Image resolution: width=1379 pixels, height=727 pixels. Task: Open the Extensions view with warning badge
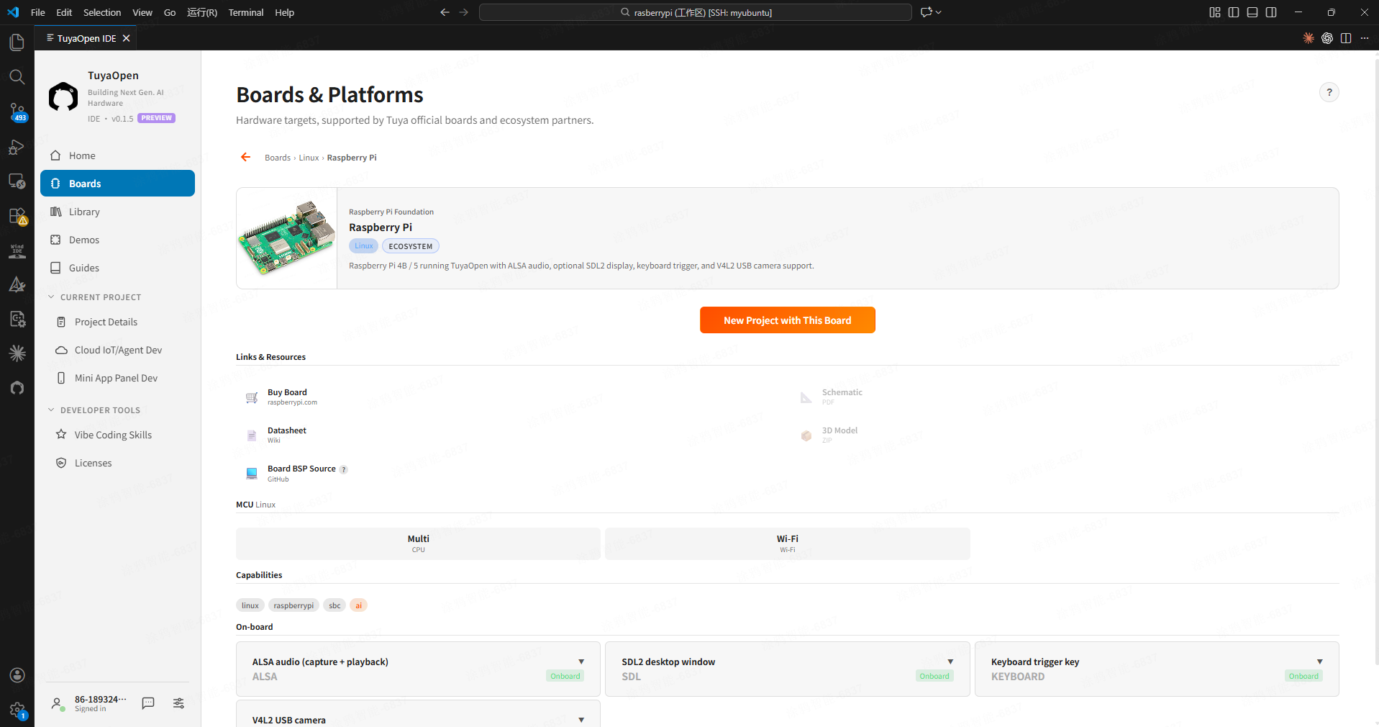[17, 216]
